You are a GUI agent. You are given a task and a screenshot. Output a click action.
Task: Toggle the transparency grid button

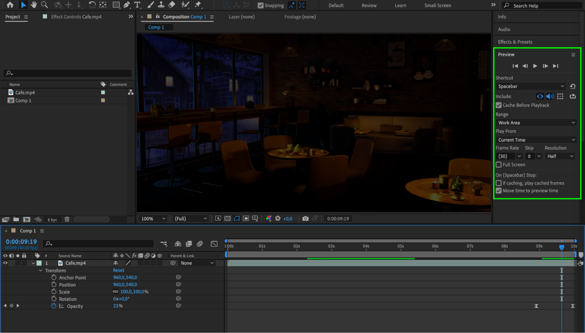pyautogui.click(x=227, y=218)
